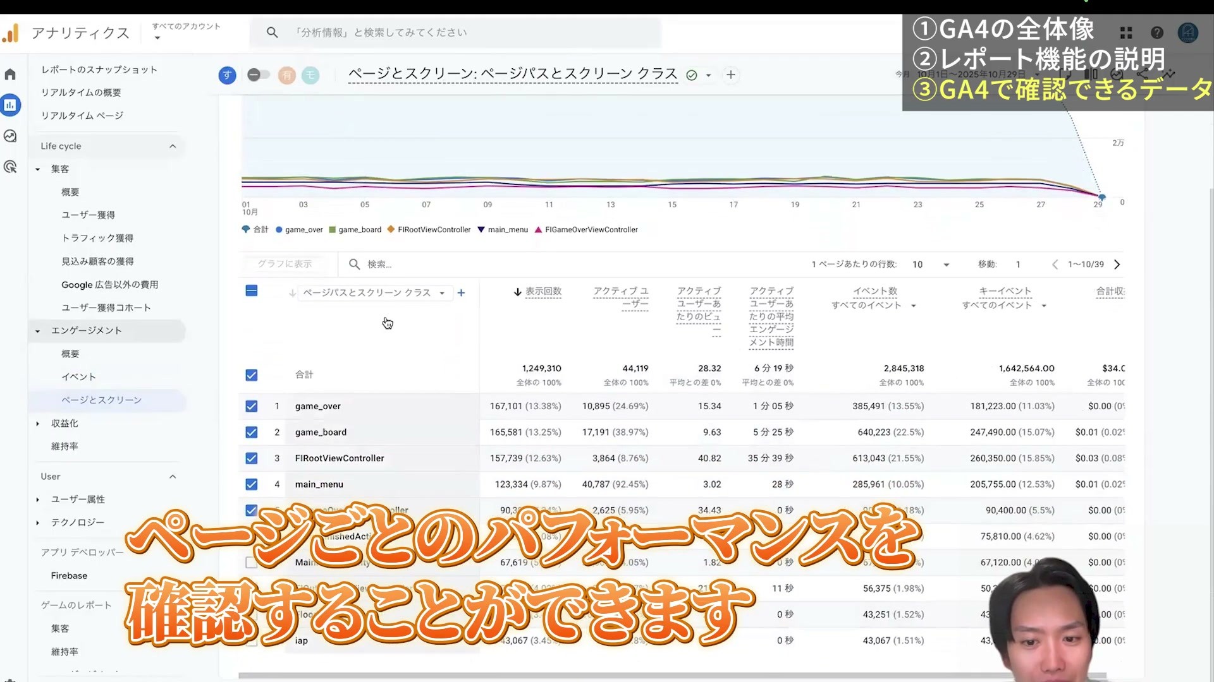
Task: Toggle the select-all checkbox in table header
Action: coord(252,290)
